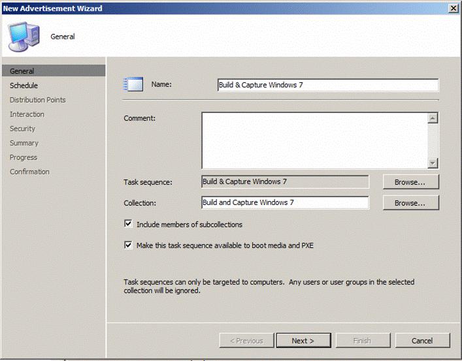This screenshot has height=361, width=462.
Task: Click inside the Comment text area
Action: (x=314, y=140)
